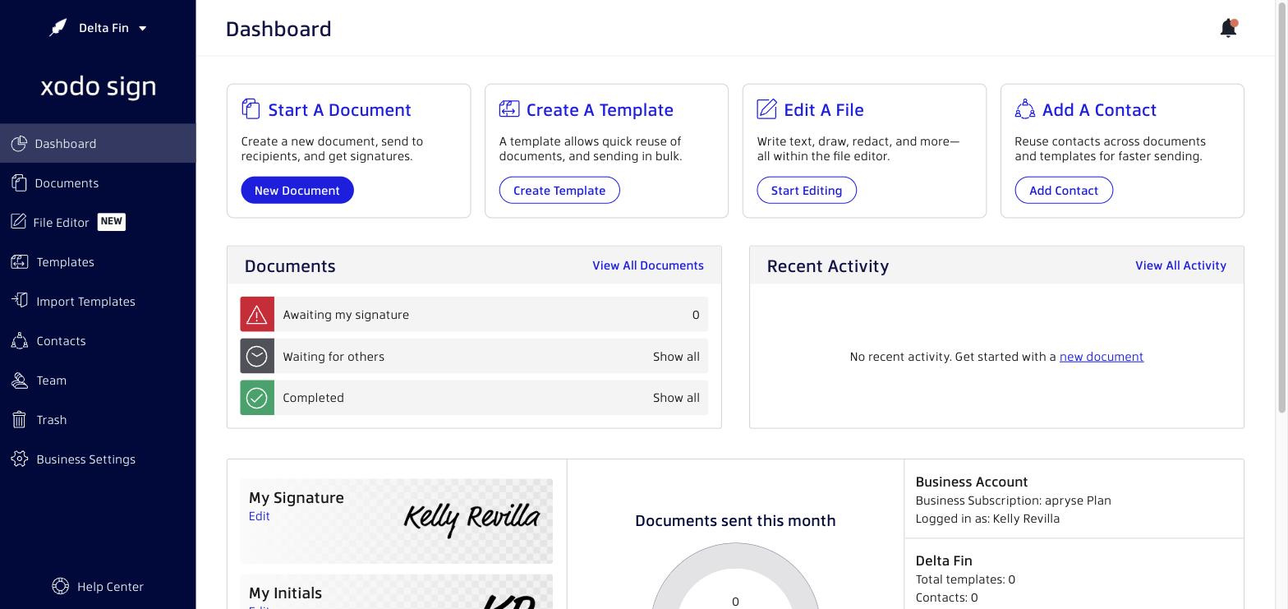Click the feather logo beside Delta Fin
Image resolution: width=1288 pixels, height=609 pixels.
[58, 28]
